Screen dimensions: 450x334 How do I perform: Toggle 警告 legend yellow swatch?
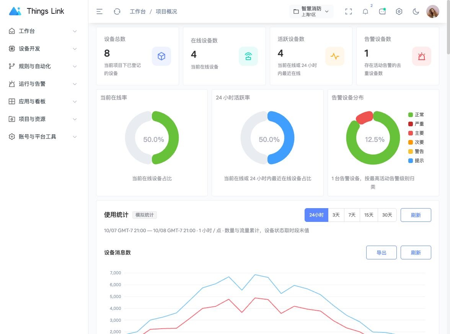click(x=410, y=152)
